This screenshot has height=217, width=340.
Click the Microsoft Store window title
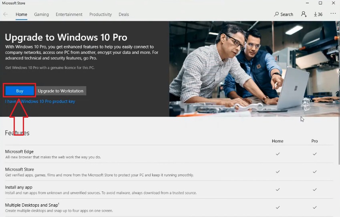coord(14,3)
